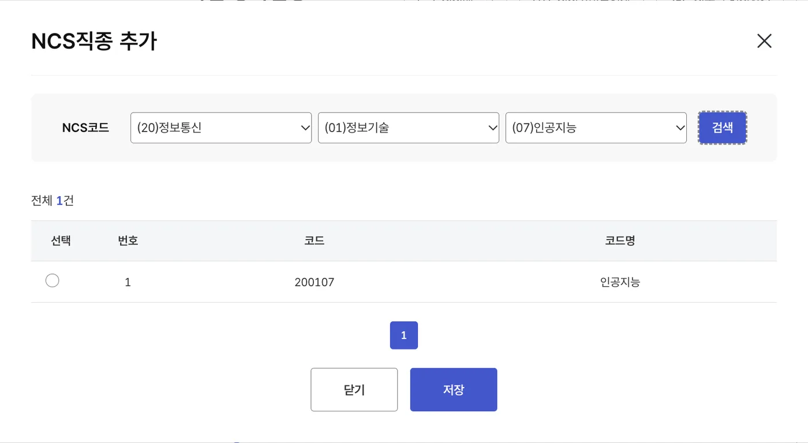The width and height of the screenshot is (808, 443).
Task: Click the 저장 save button
Action: coord(454,390)
